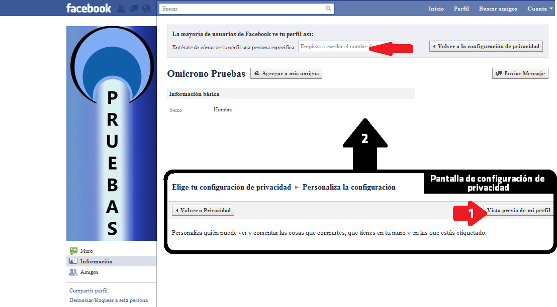557x307 pixels.
Task: Click the Omicrono Pruebas profile name
Action: coord(206,73)
